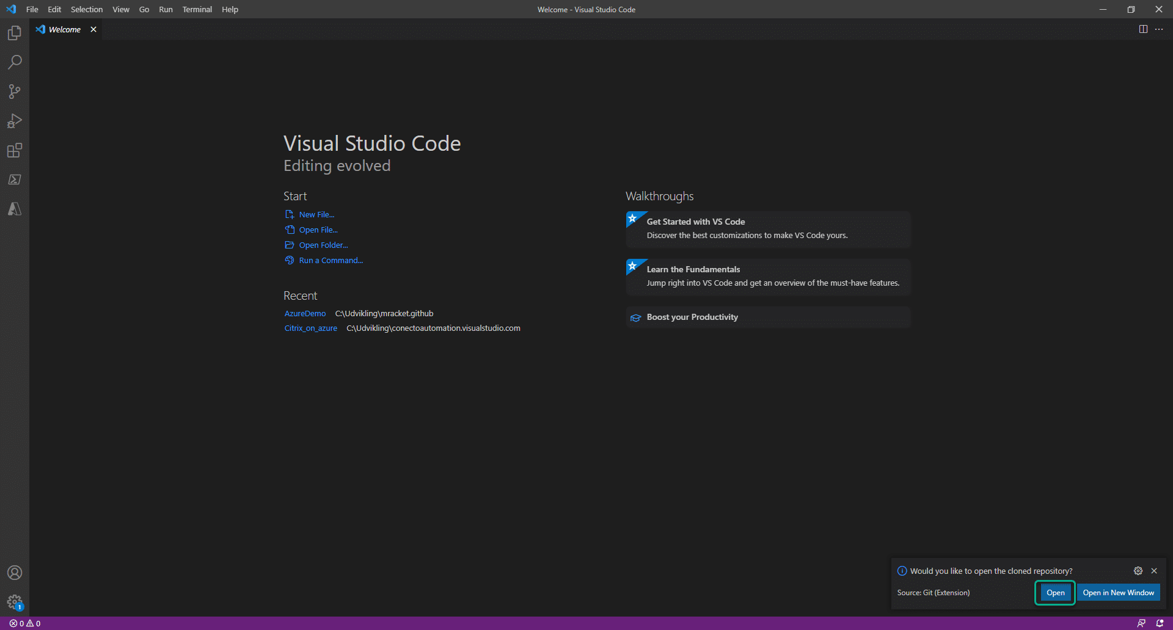Image resolution: width=1173 pixels, height=630 pixels.
Task: Open the Manage gear icon
Action: [x=15, y=602]
